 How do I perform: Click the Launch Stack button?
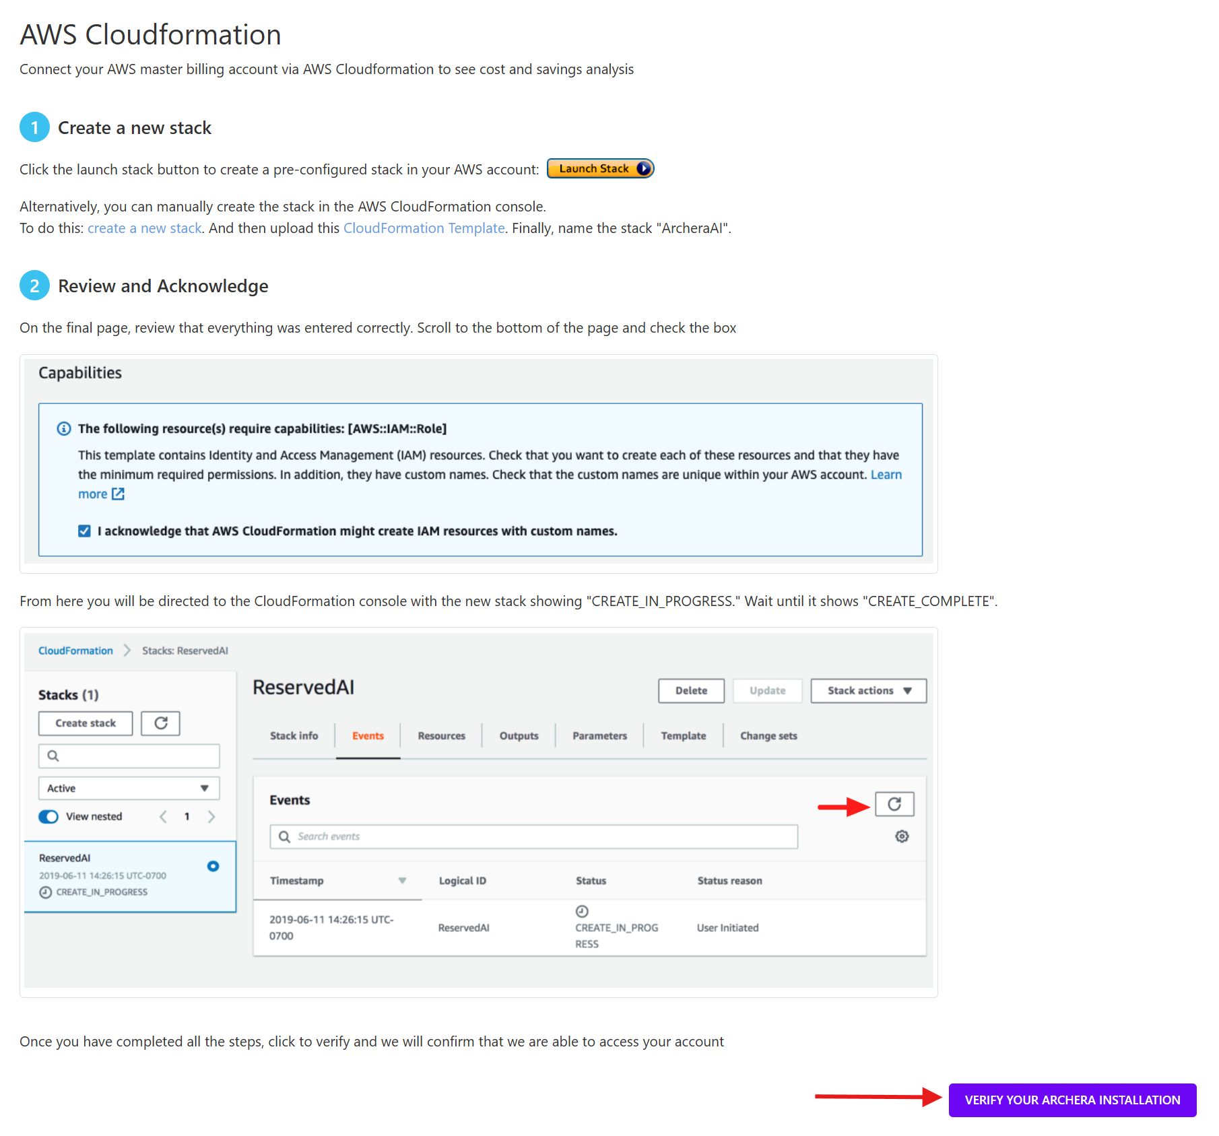[600, 168]
